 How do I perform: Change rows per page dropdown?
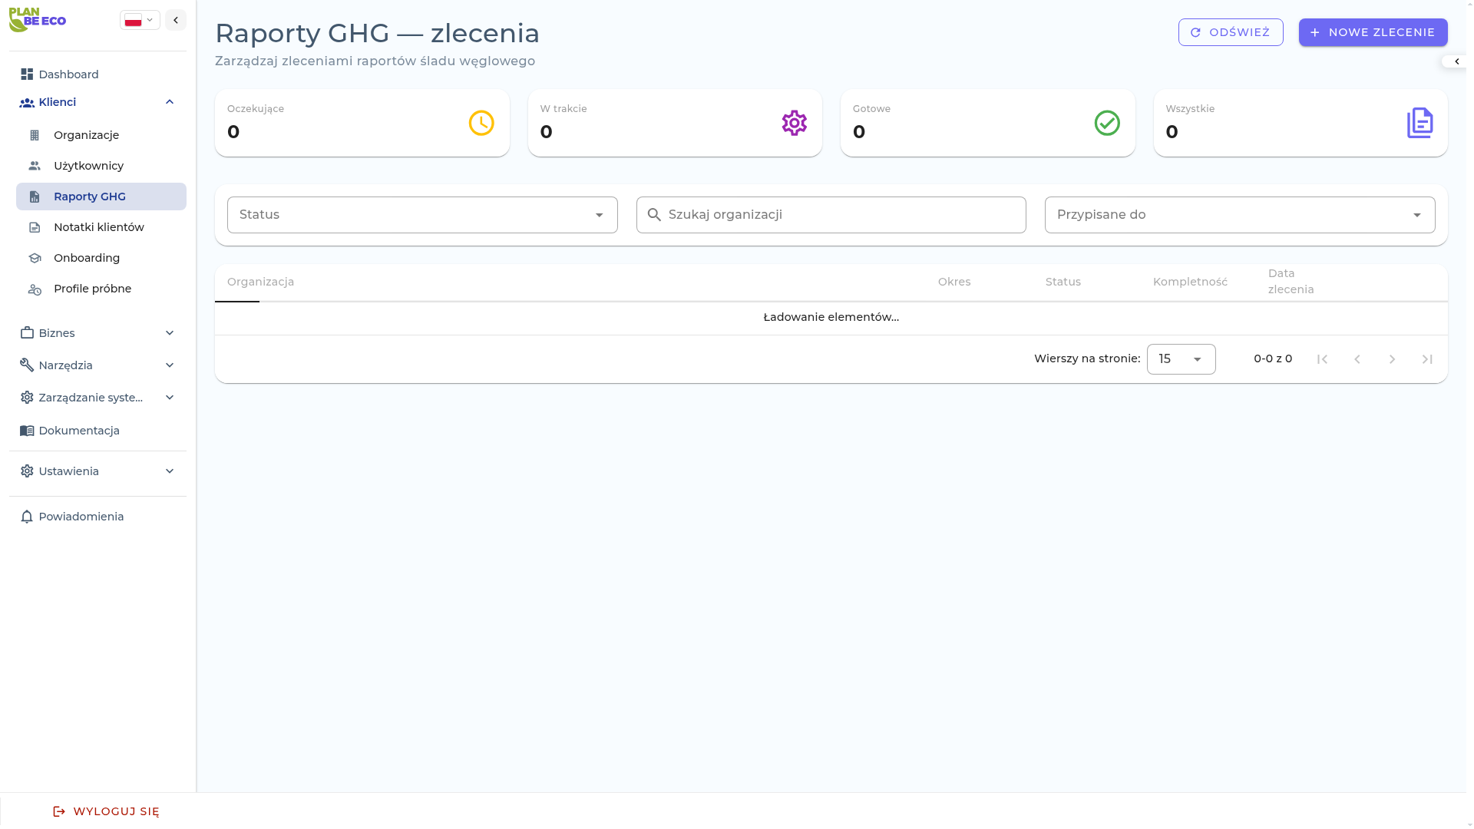point(1181,359)
